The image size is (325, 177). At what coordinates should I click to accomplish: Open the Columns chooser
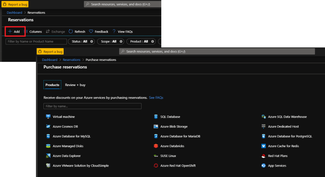click(33, 32)
